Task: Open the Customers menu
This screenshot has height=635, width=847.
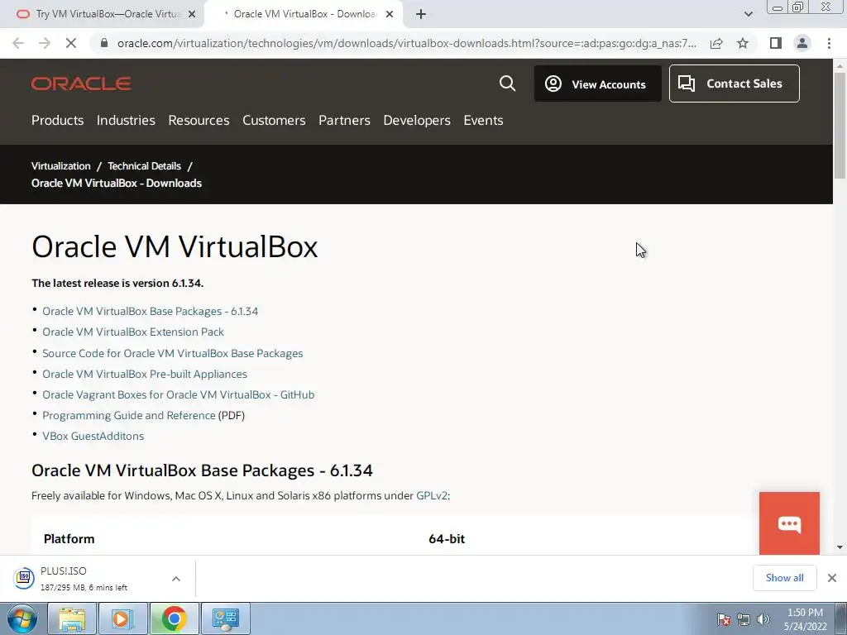Action: 274,120
